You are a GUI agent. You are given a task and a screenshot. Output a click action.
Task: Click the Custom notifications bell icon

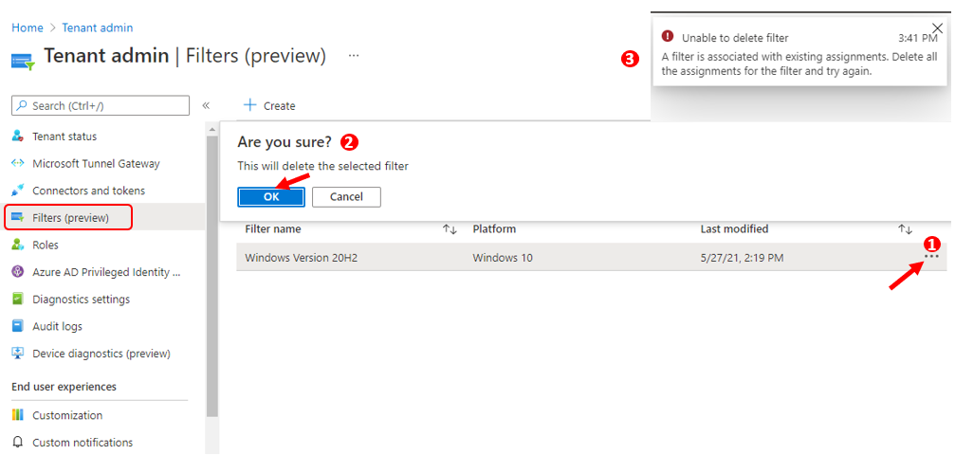point(18,443)
